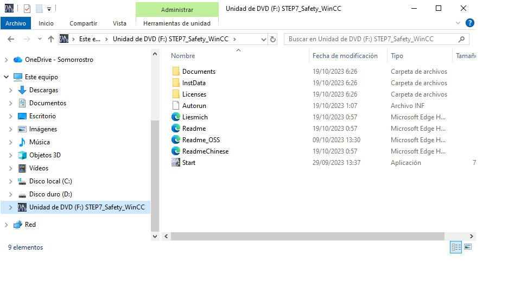Screen dimensions: 521x293
Task: Switch to the Vista ribbon tab
Action: [x=119, y=23]
